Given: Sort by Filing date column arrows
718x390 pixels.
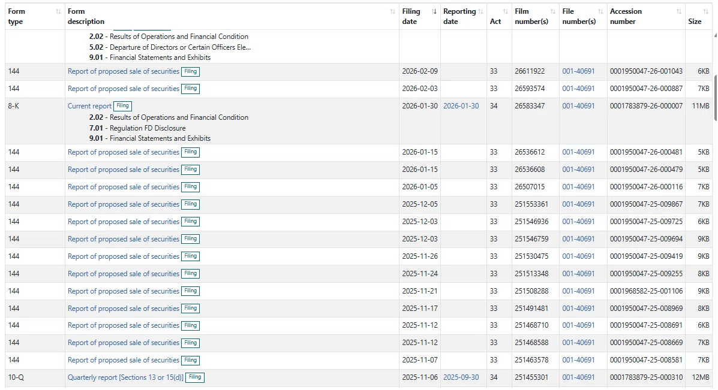Looking at the screenshot, I should 434,11.
